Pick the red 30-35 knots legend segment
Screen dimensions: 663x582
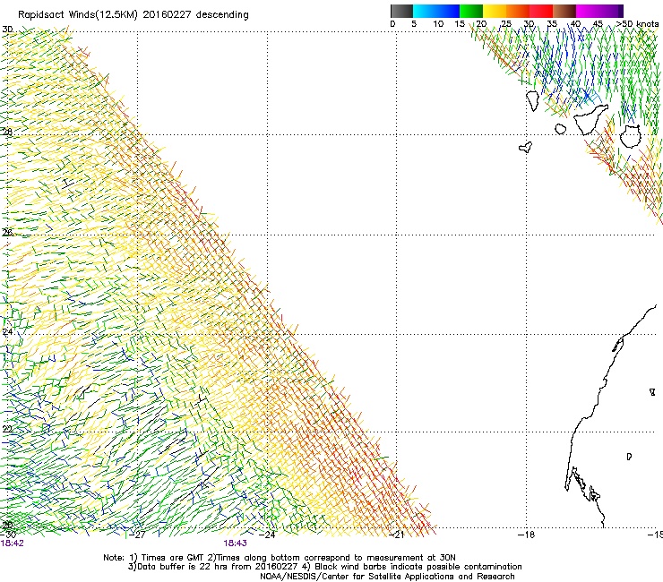click(x=541, y=11)
